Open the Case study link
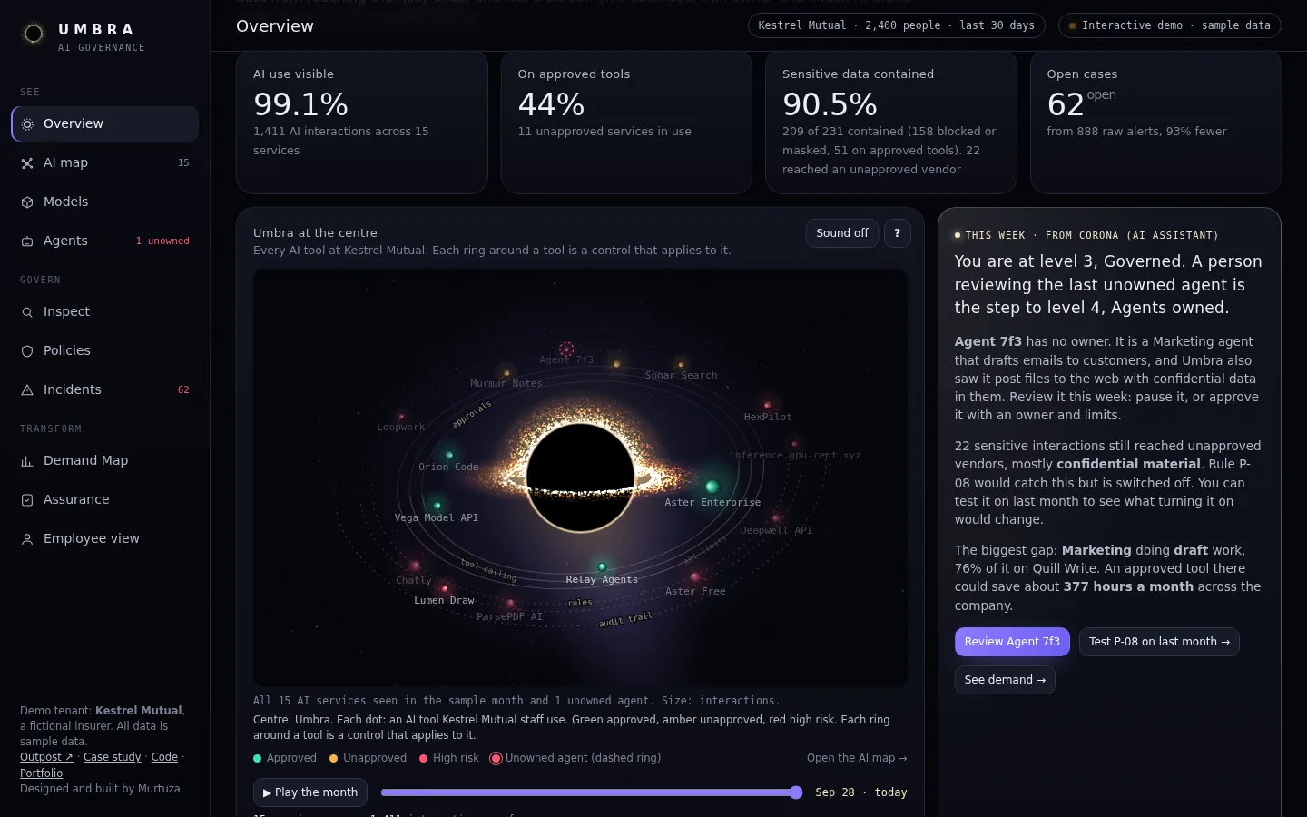 coord(113,757)
